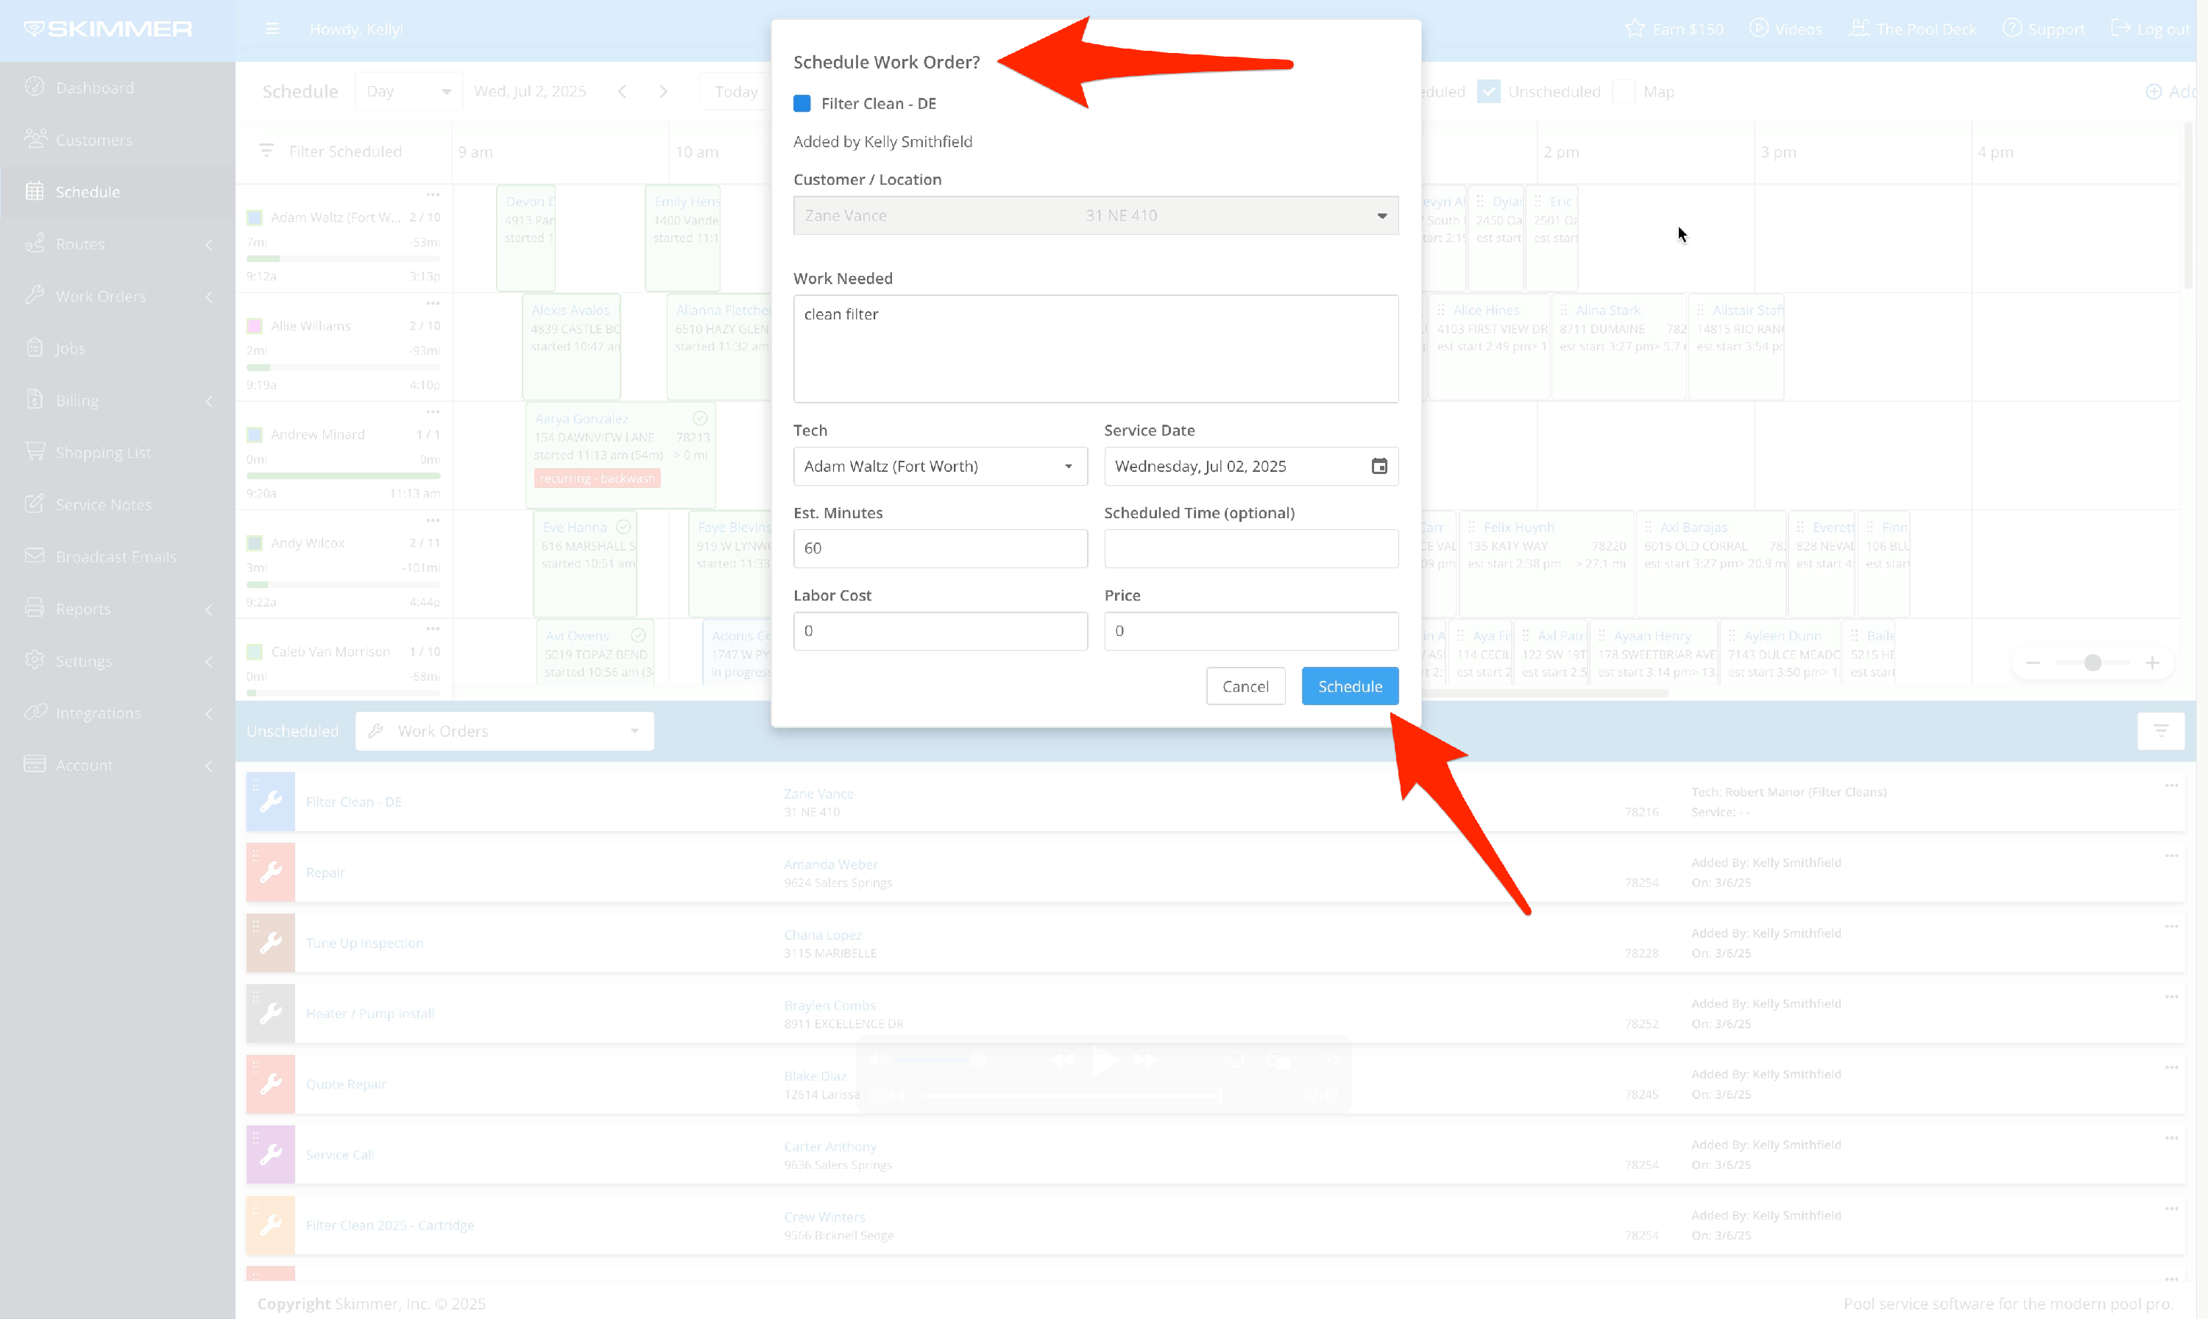This screenshot has width=2208, height=1319.
Task: Click the Scheduled Time field
Action: [x=1251, y=548]
